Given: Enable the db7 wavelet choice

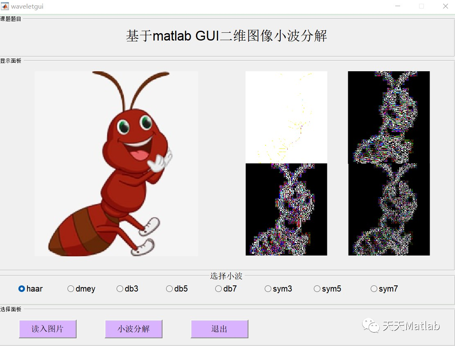Looking at the screenshot, I should pyautogui.click(x=218, y=289).
